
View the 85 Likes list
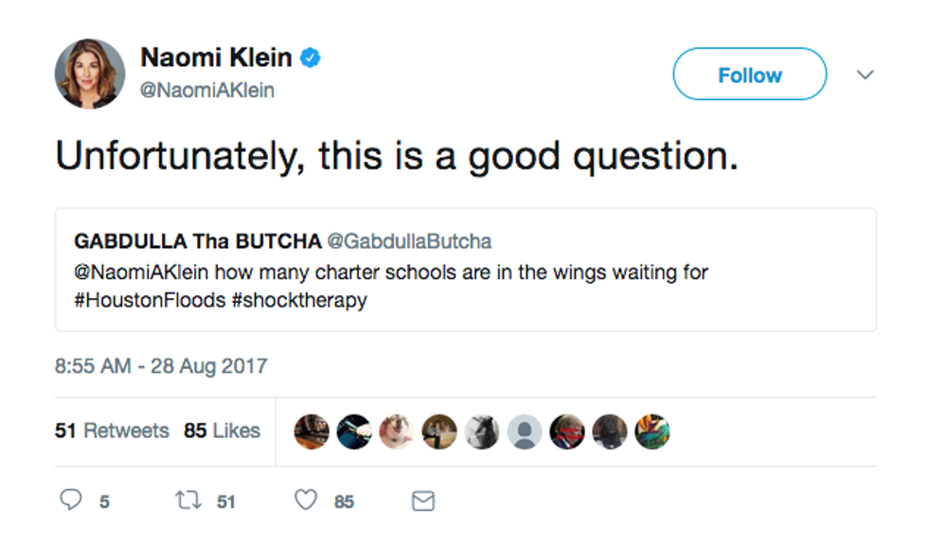pyautogui.click(x=222, y=431)
